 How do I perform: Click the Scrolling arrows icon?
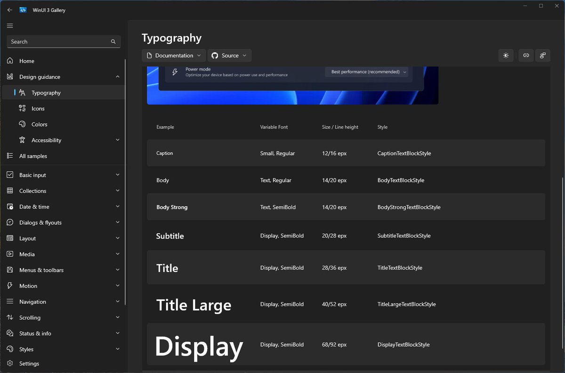point(10,317)
